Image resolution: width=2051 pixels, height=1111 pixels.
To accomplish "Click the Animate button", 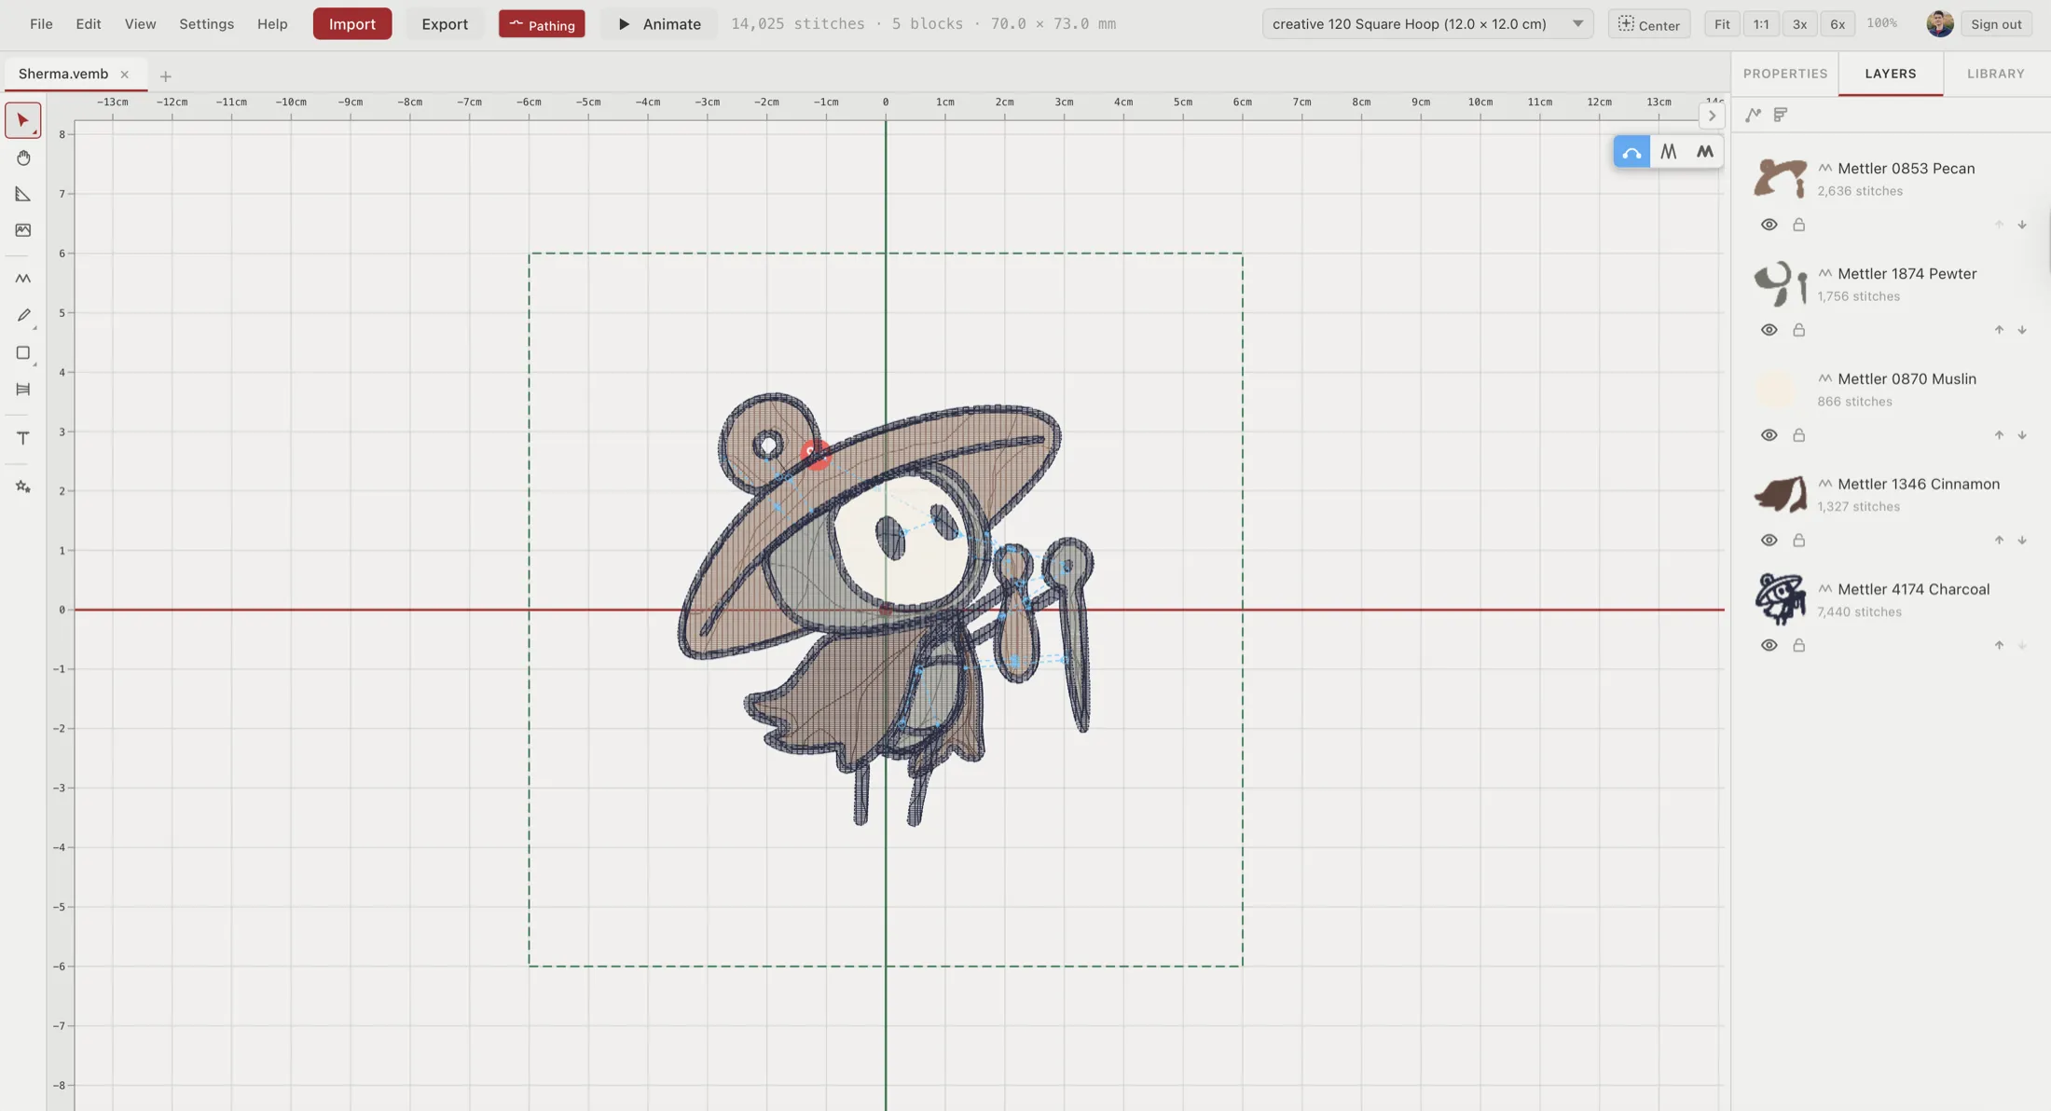I will (x=658, y=23).
